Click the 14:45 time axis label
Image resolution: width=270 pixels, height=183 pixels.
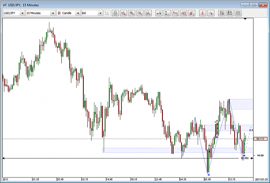110,179
